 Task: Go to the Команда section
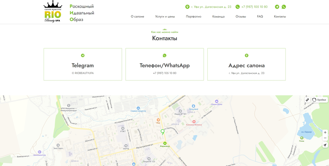click(218, 17)
